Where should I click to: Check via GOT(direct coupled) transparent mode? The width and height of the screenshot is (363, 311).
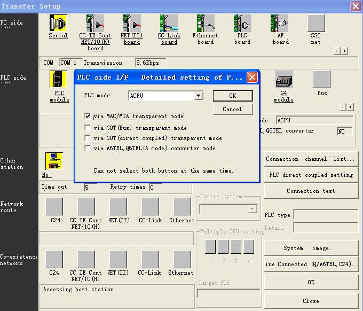click(x=88, y=138)
